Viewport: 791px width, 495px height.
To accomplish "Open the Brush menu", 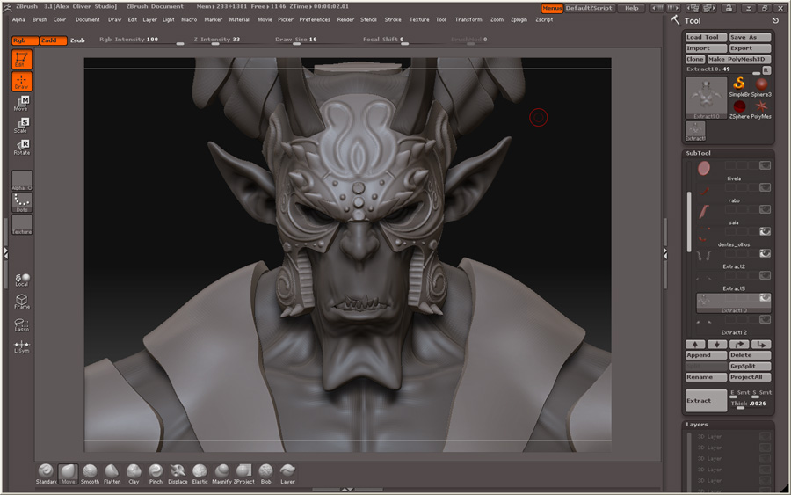I will pyautogui.click(x=40, y=19).
